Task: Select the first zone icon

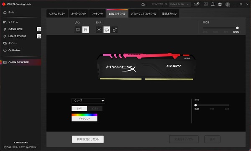Action: click(x=78, y=30)
